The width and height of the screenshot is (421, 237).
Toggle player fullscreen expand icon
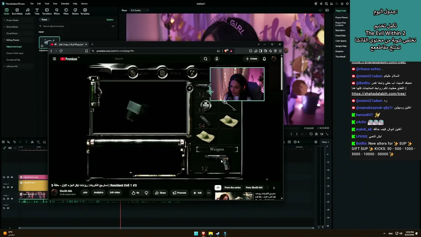pyautogui.click(x=327, y=134)
